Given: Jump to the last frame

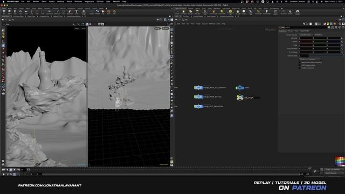Looking at the screenshot, I should pos(18,170).
